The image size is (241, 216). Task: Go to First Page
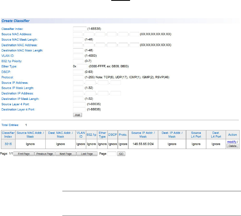click(24, 154)
